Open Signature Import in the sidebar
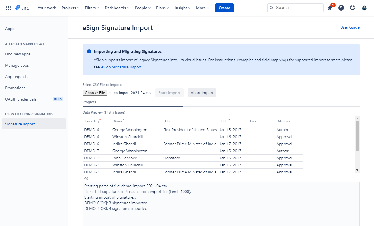Screen dimensions: 374x226 point(20,124)
